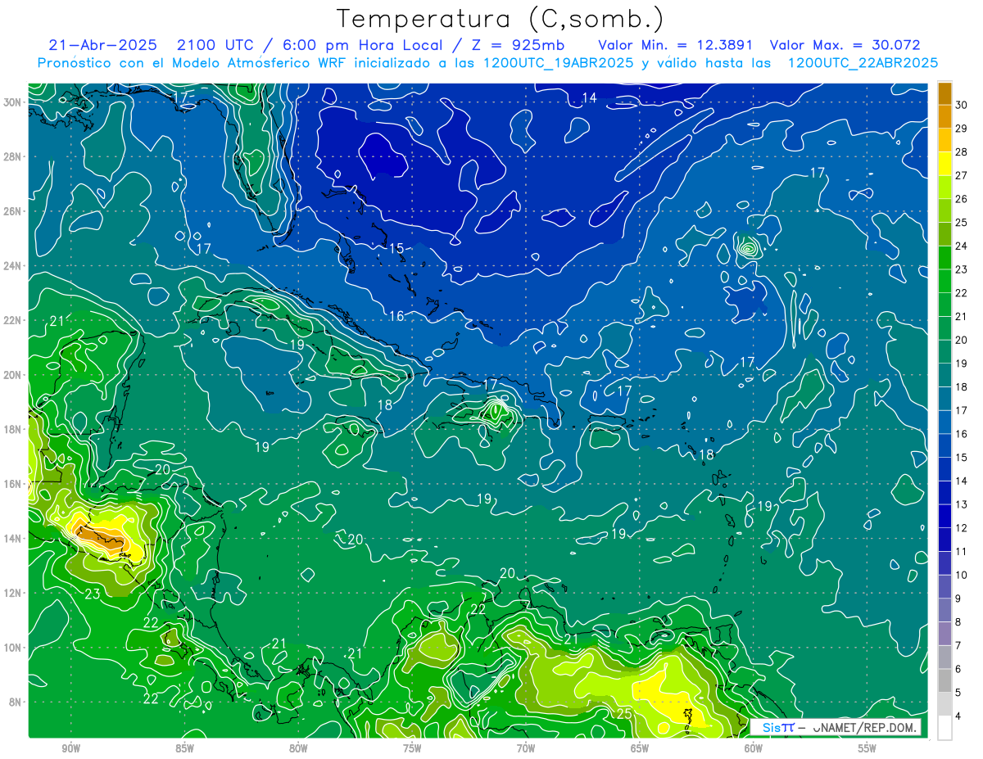Click the 70W longitude axis label

click(526, 748)
